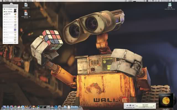The image size is (177, 110).
Task: Open the PW2-TM drive on desktop
Action: 170,5
